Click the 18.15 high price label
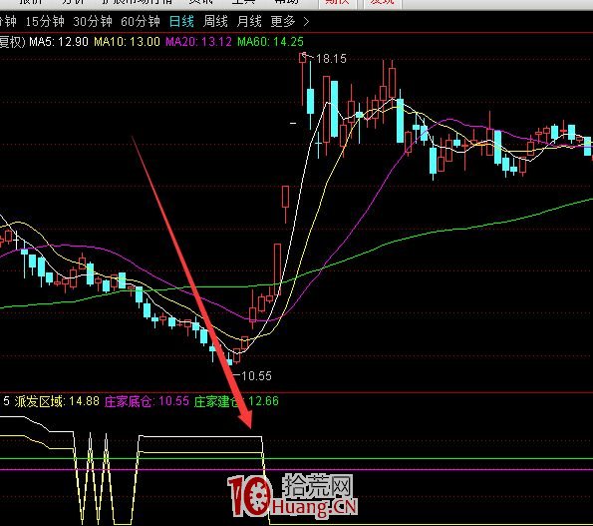593x526 pixels. [331, 59]
